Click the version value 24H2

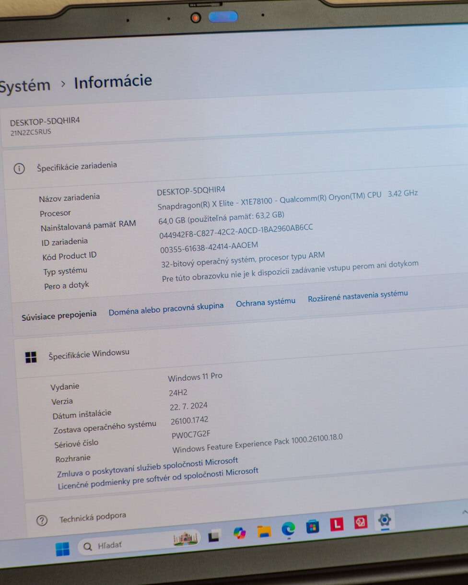click(x=178, y=393)
